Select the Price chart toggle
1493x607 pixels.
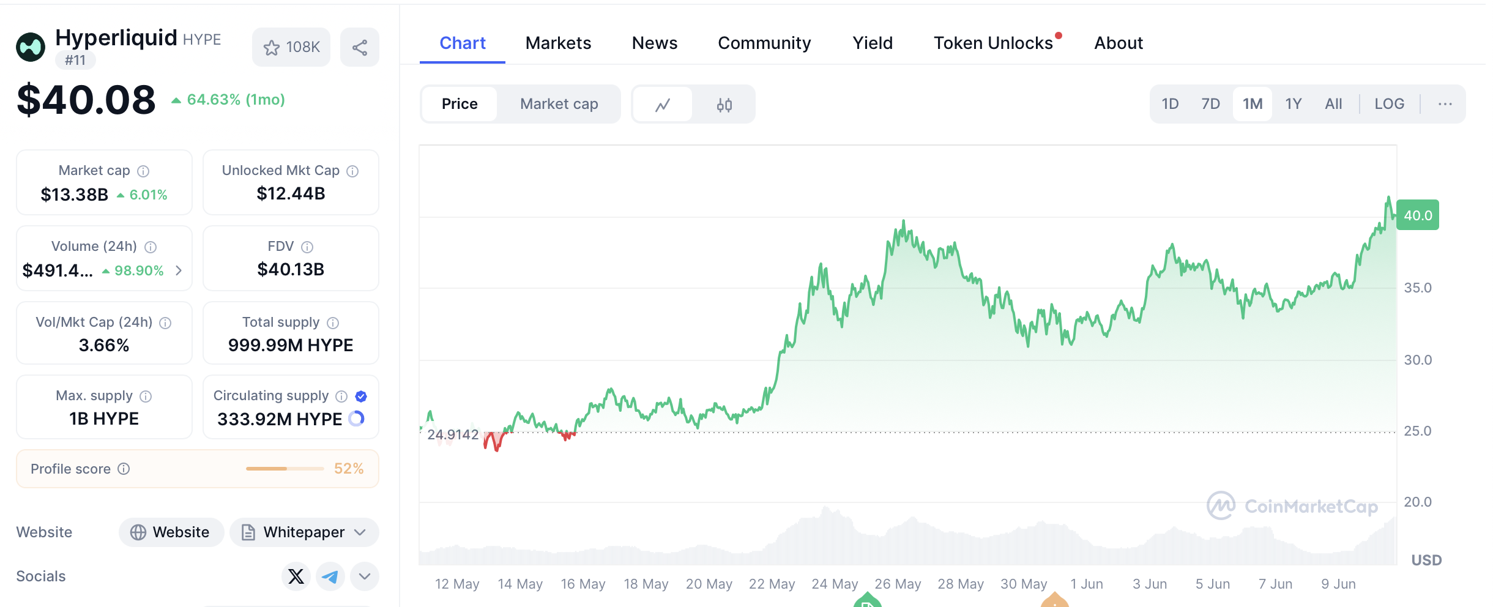460,104
